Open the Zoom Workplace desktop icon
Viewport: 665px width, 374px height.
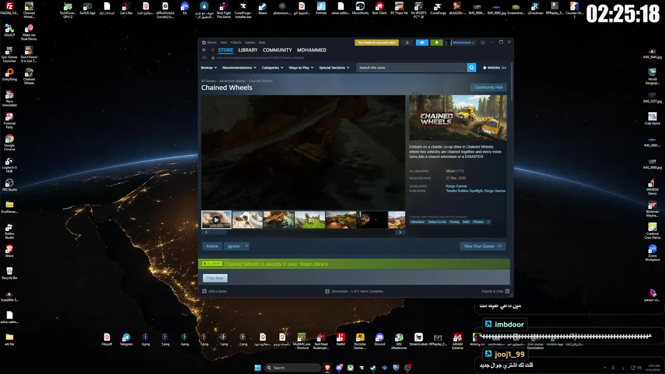click(x=653, y=253)
